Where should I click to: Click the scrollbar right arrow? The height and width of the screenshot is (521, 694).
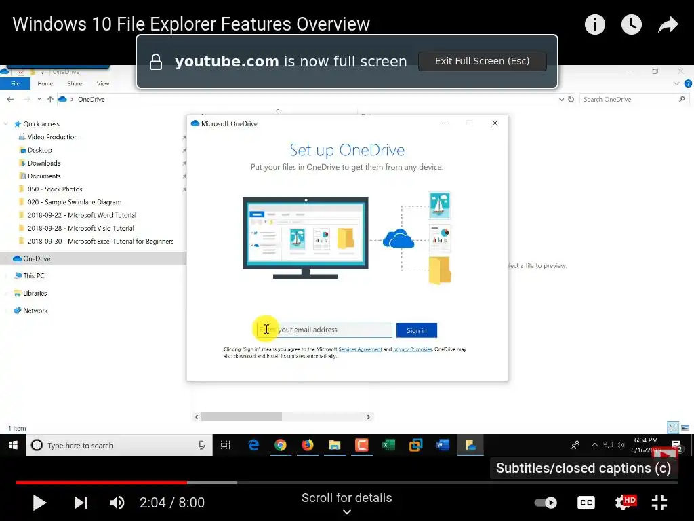[x=368, y=417]
